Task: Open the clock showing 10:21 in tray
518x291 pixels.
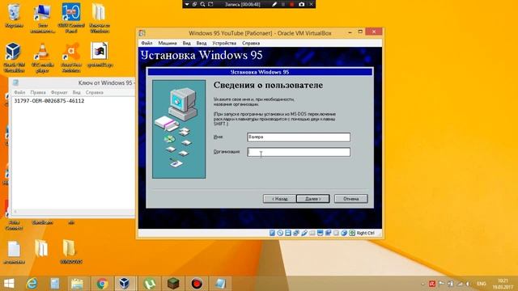Action: 503,284
